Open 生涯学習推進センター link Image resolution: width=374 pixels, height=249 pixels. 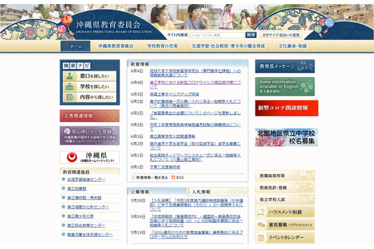tap(86, 179)
